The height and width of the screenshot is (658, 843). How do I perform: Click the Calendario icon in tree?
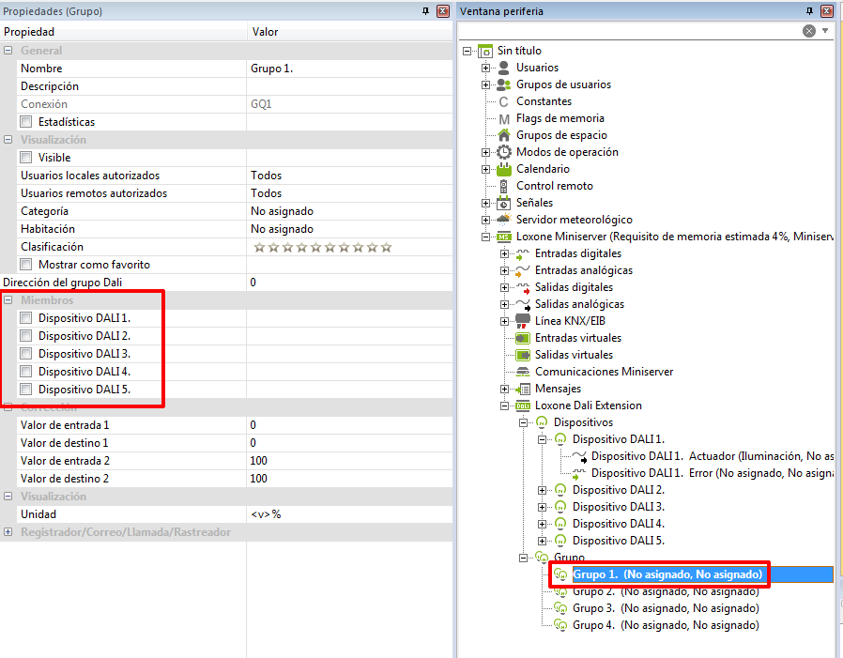[504, 169]
